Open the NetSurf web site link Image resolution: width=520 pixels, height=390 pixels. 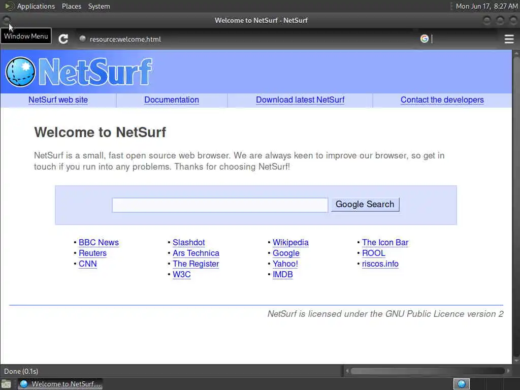coord(58,100)
